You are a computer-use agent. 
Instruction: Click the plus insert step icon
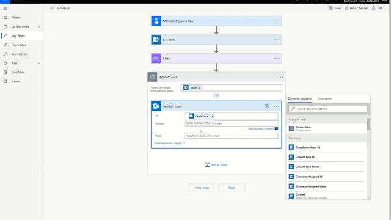pos(216,95)
